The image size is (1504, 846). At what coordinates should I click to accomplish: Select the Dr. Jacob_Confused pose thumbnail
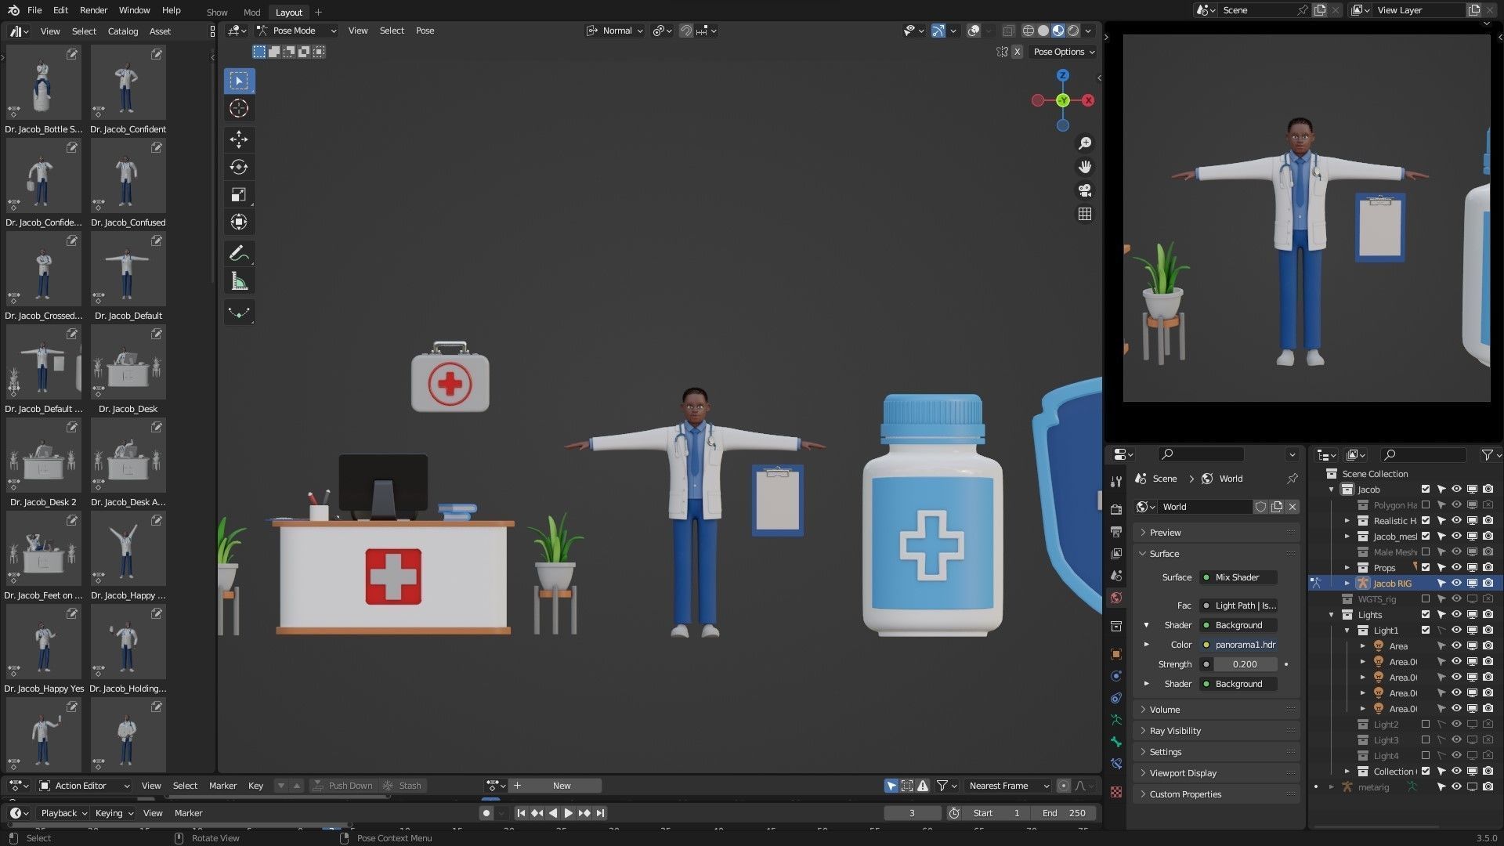128,176
